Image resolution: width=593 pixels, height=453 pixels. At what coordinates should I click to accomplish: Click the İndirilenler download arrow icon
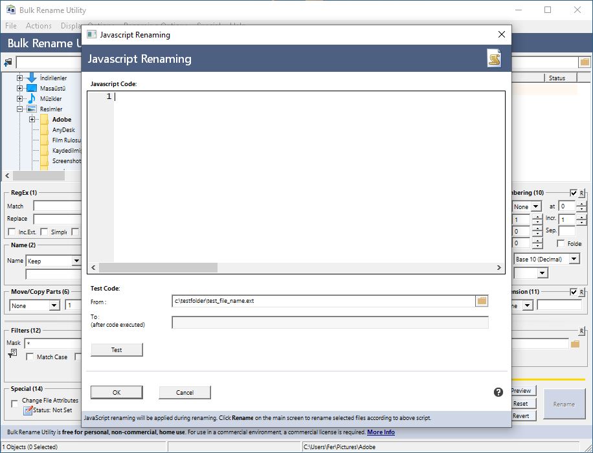tap(32, 78)
